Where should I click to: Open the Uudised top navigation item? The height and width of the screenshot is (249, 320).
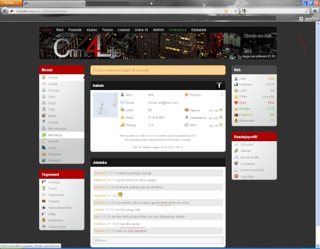[x=124, y=30]
